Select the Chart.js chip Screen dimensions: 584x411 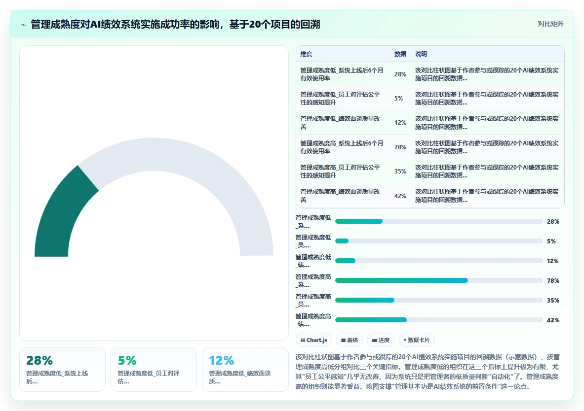click(x=313, y=340)
